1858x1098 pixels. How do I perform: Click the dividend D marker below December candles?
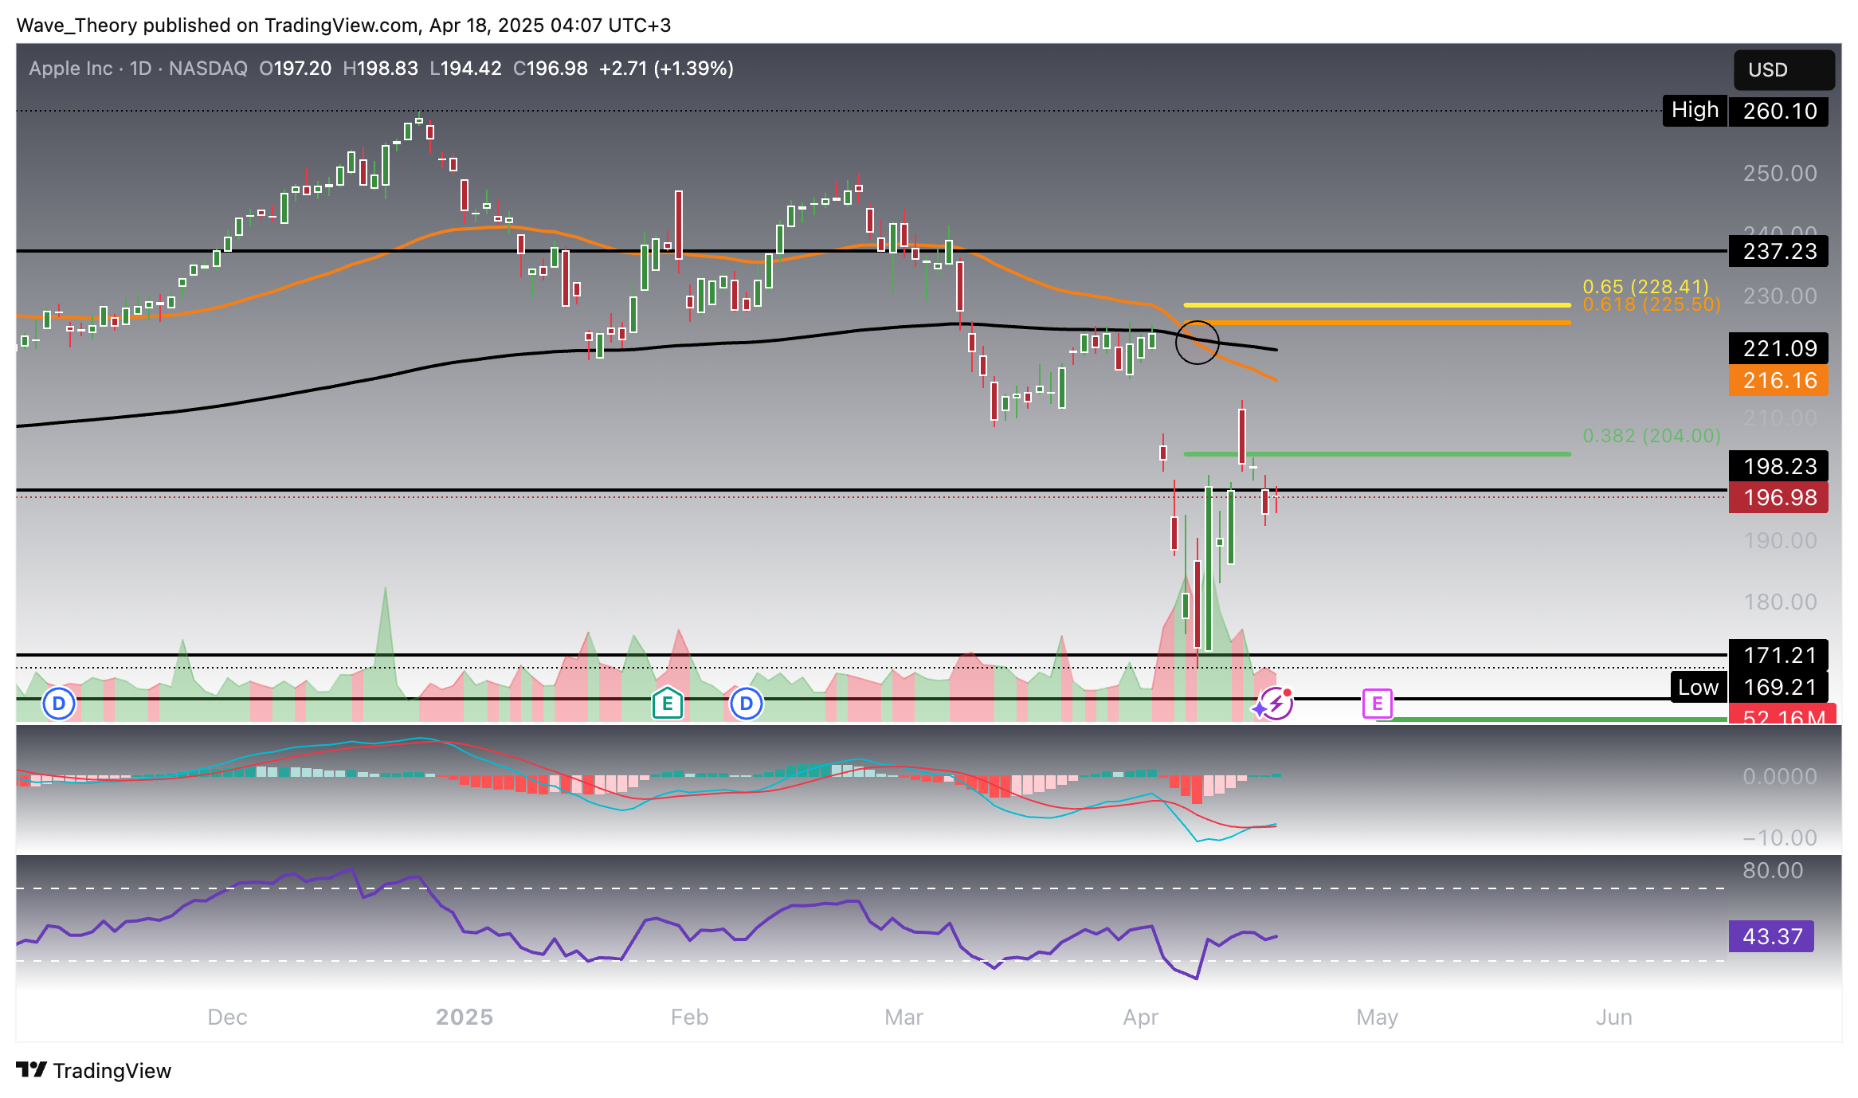[59, 704]
